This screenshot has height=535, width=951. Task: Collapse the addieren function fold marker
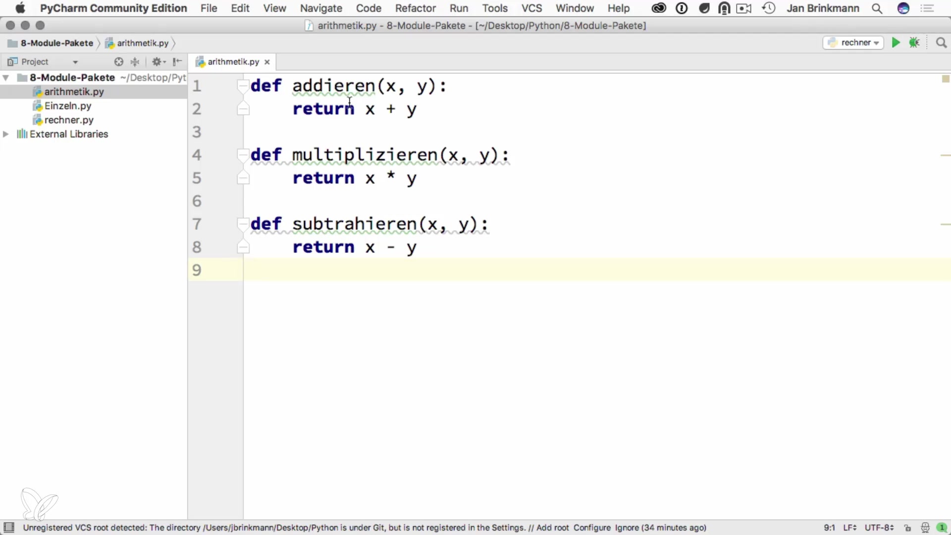243,86
